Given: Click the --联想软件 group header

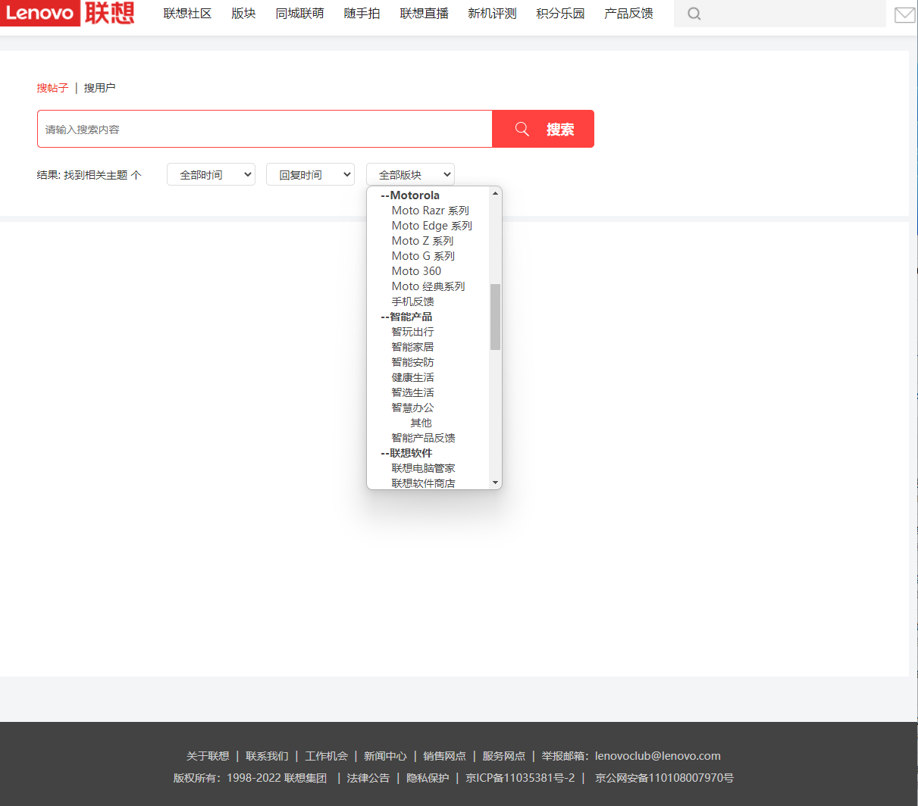Looking at the screenshot, I should click(x=406, y=453).
